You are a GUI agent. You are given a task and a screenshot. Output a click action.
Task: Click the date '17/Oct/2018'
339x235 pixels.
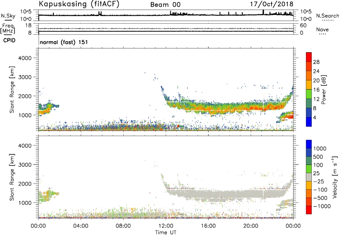(272, 4)
